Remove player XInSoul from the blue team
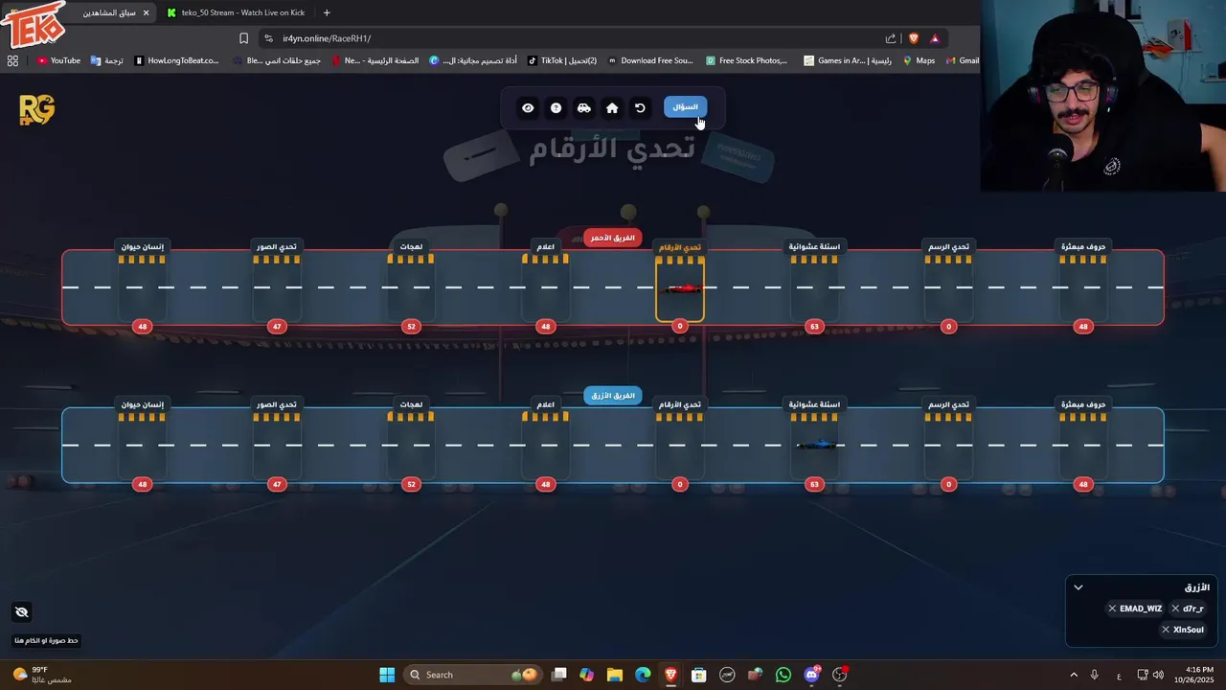This screenshot has height=690, width=1226. tap(1166, 630)
